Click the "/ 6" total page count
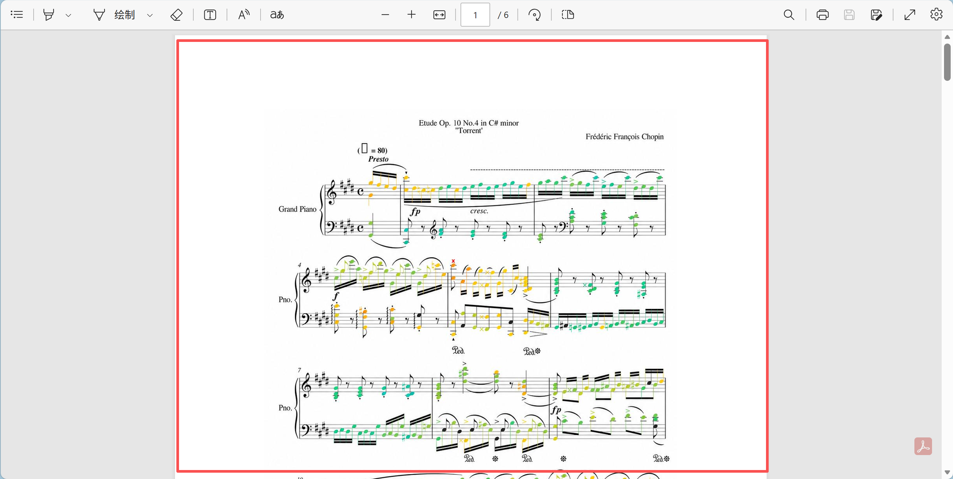The height and width of the screenshot is (479, 953). (x=503, y=15)
